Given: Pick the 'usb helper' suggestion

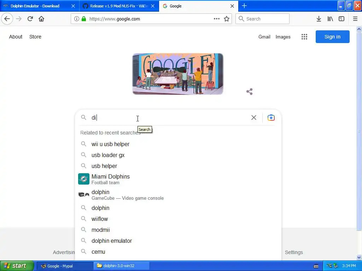Looking at the screenshot, I should (178, 166).
